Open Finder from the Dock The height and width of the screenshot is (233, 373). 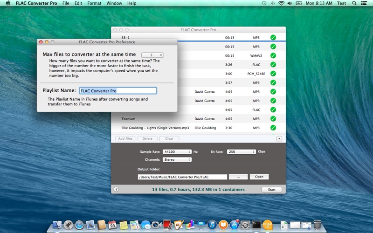coord(57,225)
